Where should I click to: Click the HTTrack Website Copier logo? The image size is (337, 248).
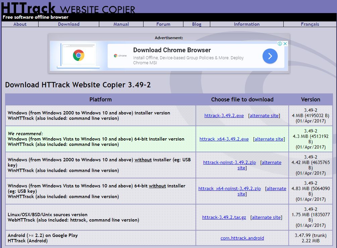pos(68,7)
